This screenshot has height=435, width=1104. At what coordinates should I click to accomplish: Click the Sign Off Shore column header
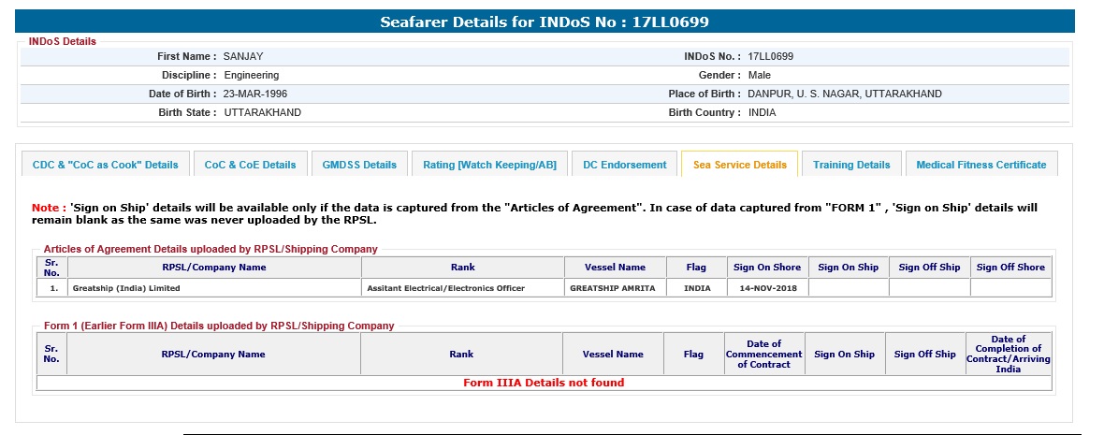click(1010, 268)
